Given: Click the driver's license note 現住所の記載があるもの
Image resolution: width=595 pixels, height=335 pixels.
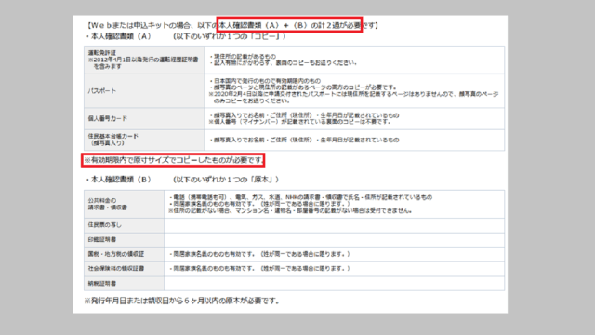Looking at the screenshot, I should (243, 56).
